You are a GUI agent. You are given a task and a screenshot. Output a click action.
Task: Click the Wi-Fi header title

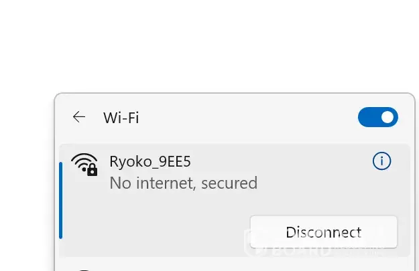tap(121, 118)
